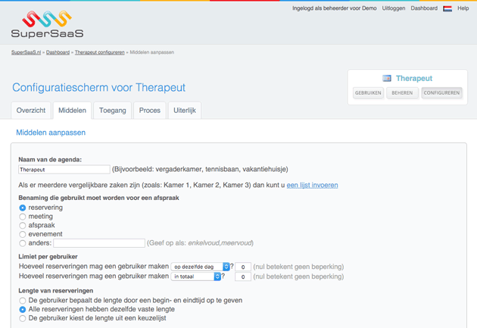Click the CONFIGUREREN button

click(441, 93)
